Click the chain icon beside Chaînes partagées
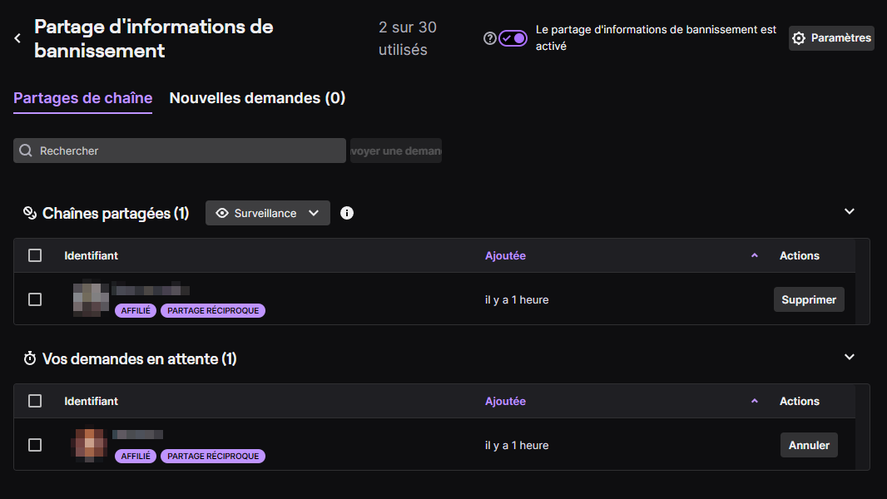The image size is (887, 499). pyautogui.click(x=29, y=213)
